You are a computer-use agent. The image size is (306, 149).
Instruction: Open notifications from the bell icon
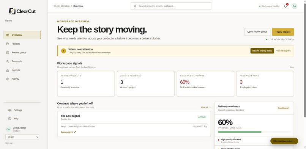coord(285,6)
